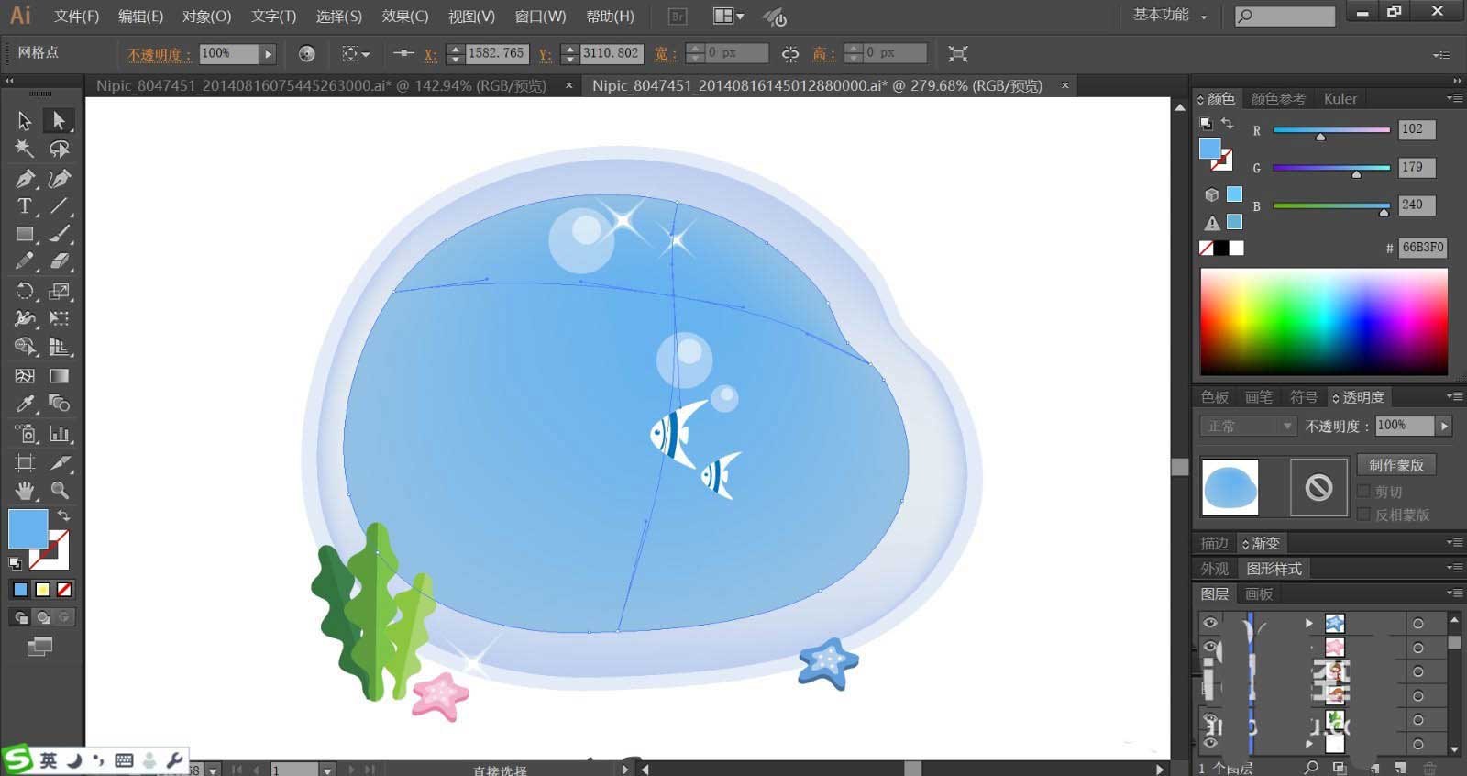Screen dimensions: 1467x776
Task: Pick the Magic Wand tool
Action: (x=25, y=149)
